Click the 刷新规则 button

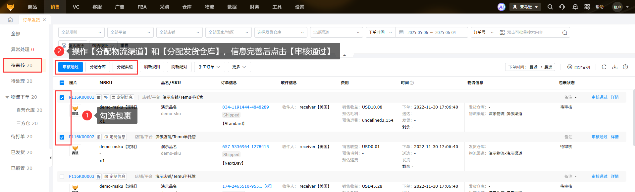[x=152, y=67]
